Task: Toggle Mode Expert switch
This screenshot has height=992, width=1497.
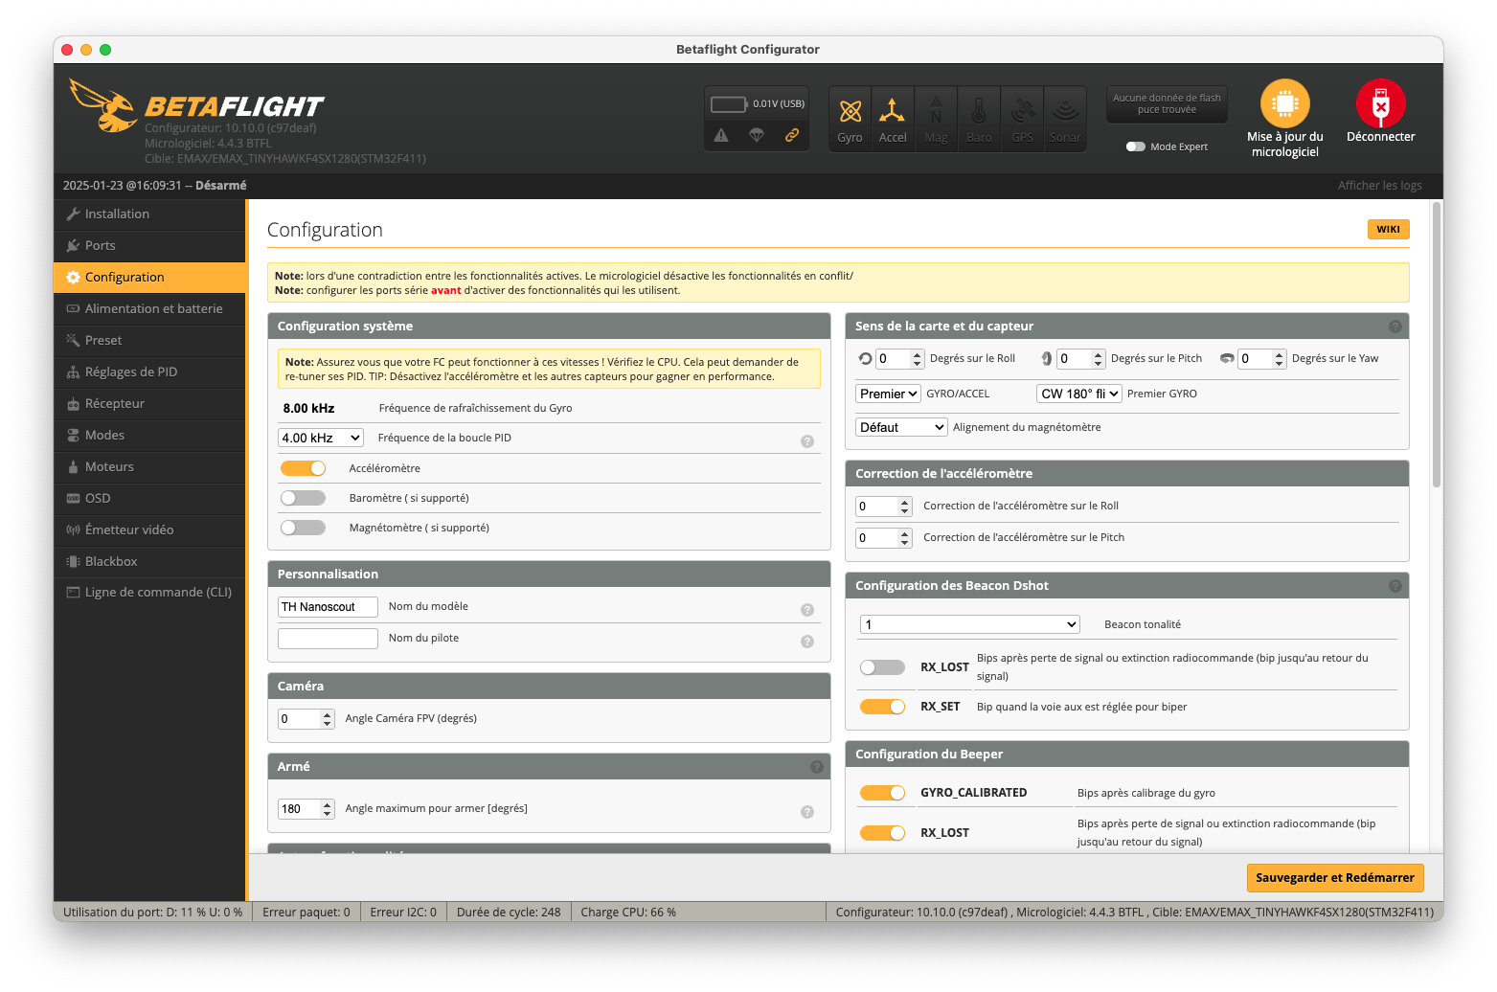Action: point(1136,147)
